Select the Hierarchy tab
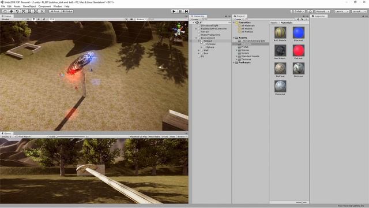This screenshot has width=369, height=208. (x=198, y=16)
